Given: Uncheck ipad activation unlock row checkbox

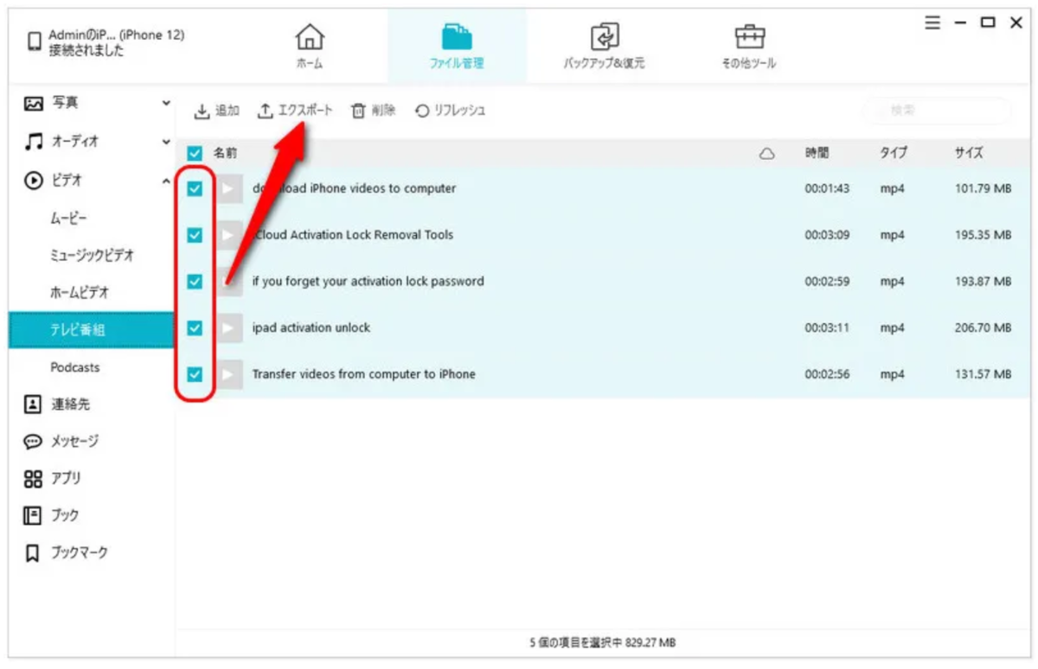Looking at the screenshot, I should click(x=195, y=328).
